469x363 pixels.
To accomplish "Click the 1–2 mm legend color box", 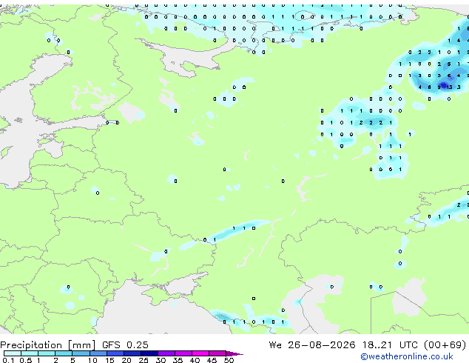I will tap(47, 353).
